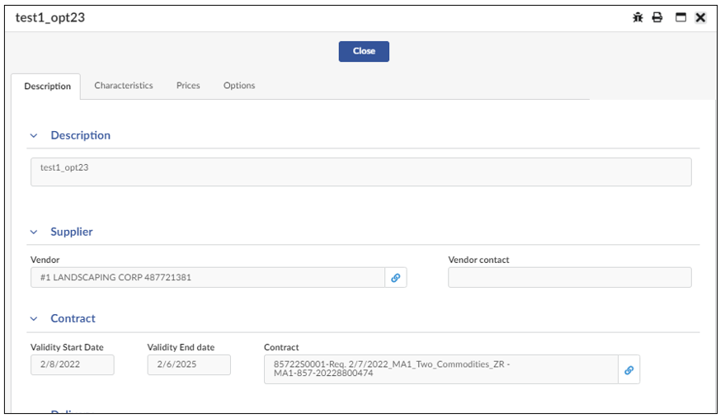Screen dimensions: 725x418
Task: Print the test1_opt23 item page
Action: 657,17
